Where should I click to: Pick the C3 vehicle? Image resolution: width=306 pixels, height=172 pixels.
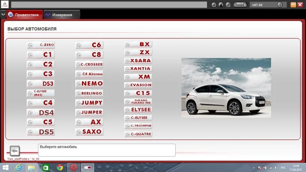point(41,74)
